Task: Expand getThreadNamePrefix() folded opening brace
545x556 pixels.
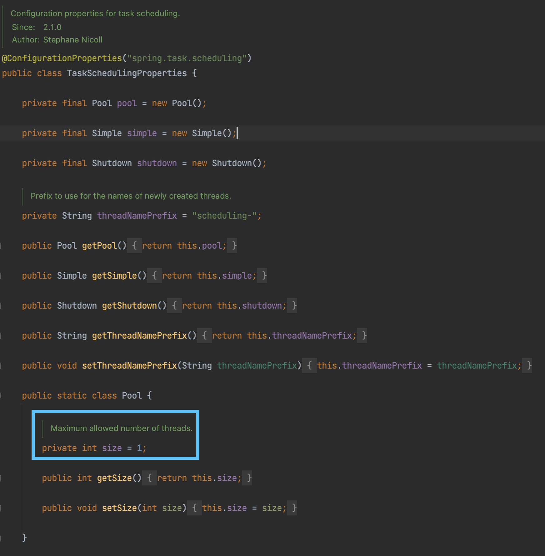Action: pyautogui.click(x=204, y=335)
